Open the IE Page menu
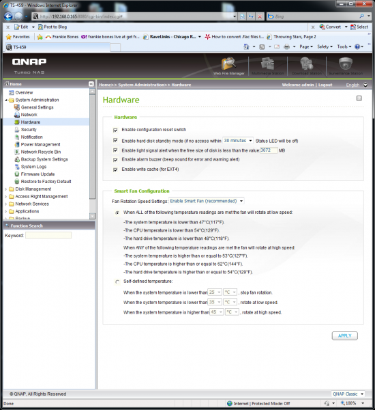Viewport: 375px width, 410px height. tap(306, 46)
